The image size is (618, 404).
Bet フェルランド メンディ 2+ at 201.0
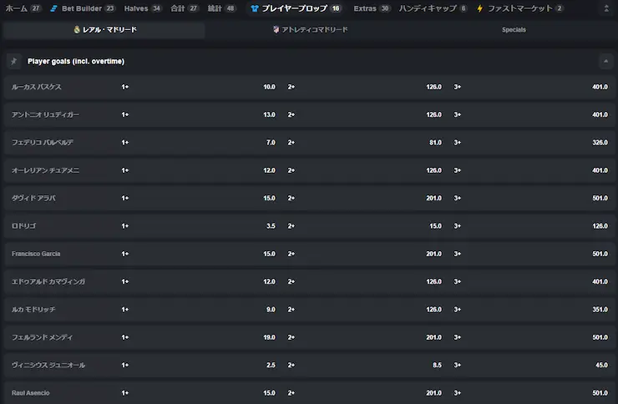[x=365, y=337]
